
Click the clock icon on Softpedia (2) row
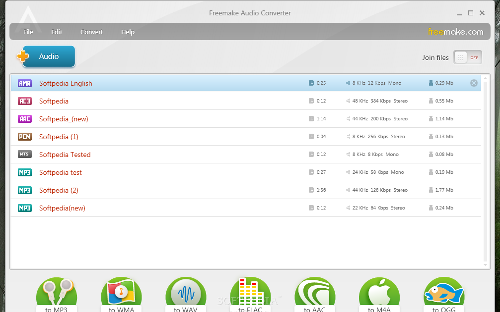311,190
